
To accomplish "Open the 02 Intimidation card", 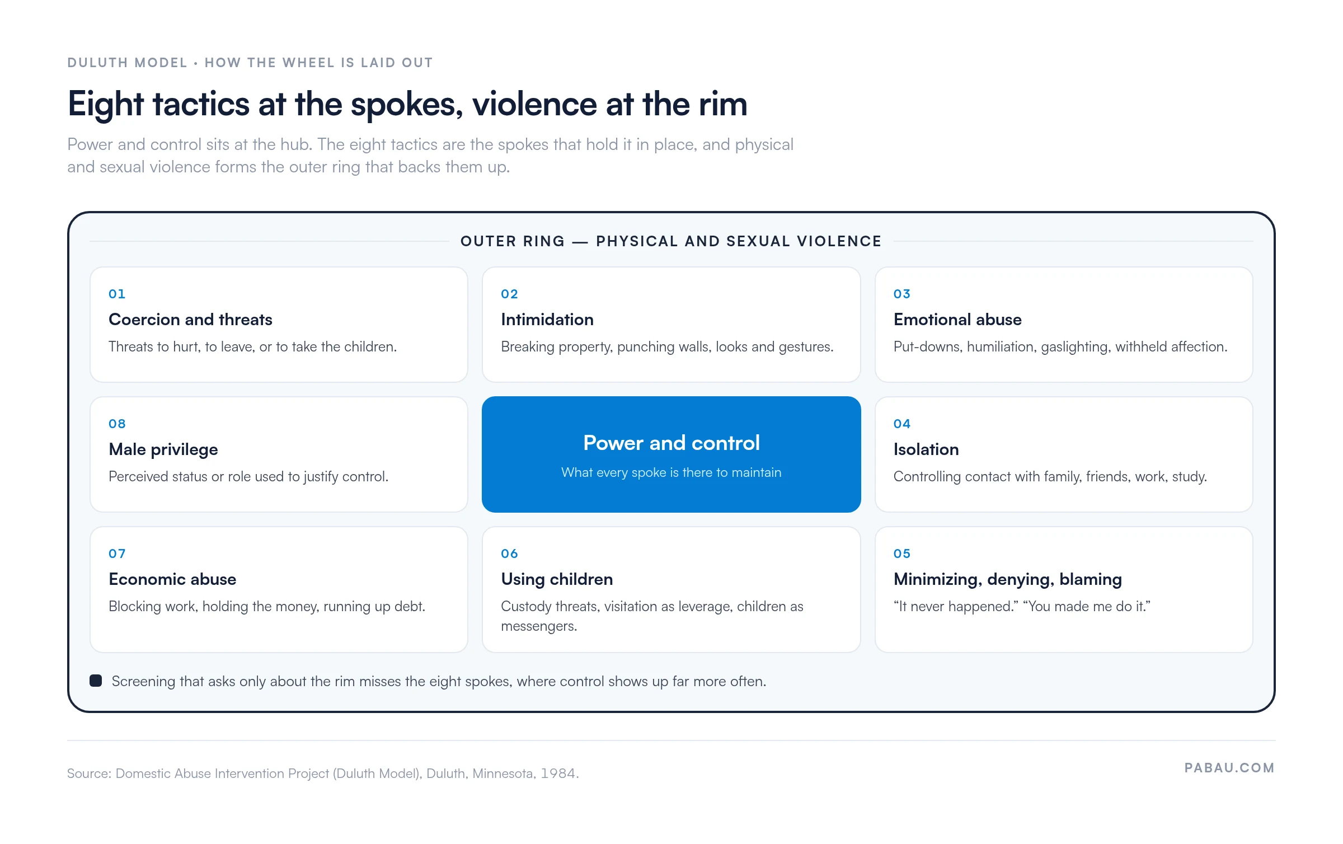I will click(x=671, y=325).
